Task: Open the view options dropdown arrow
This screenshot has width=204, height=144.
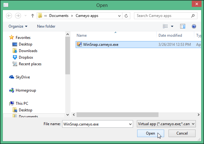Action: [x=172, y=26]
